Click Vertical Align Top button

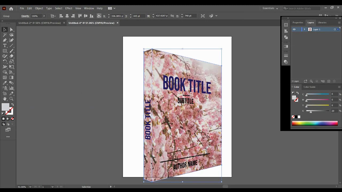point(80,16)
